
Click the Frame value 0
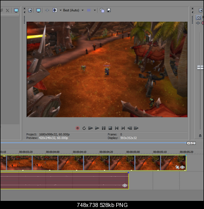[121, 134]
